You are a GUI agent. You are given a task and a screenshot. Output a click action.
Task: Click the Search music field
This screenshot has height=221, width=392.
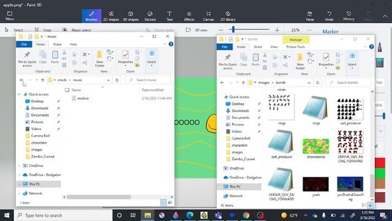(x=148, y=80)
